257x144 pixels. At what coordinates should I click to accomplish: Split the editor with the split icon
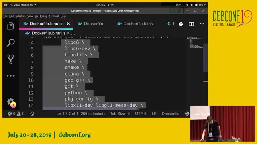click(x=191, y=24)
